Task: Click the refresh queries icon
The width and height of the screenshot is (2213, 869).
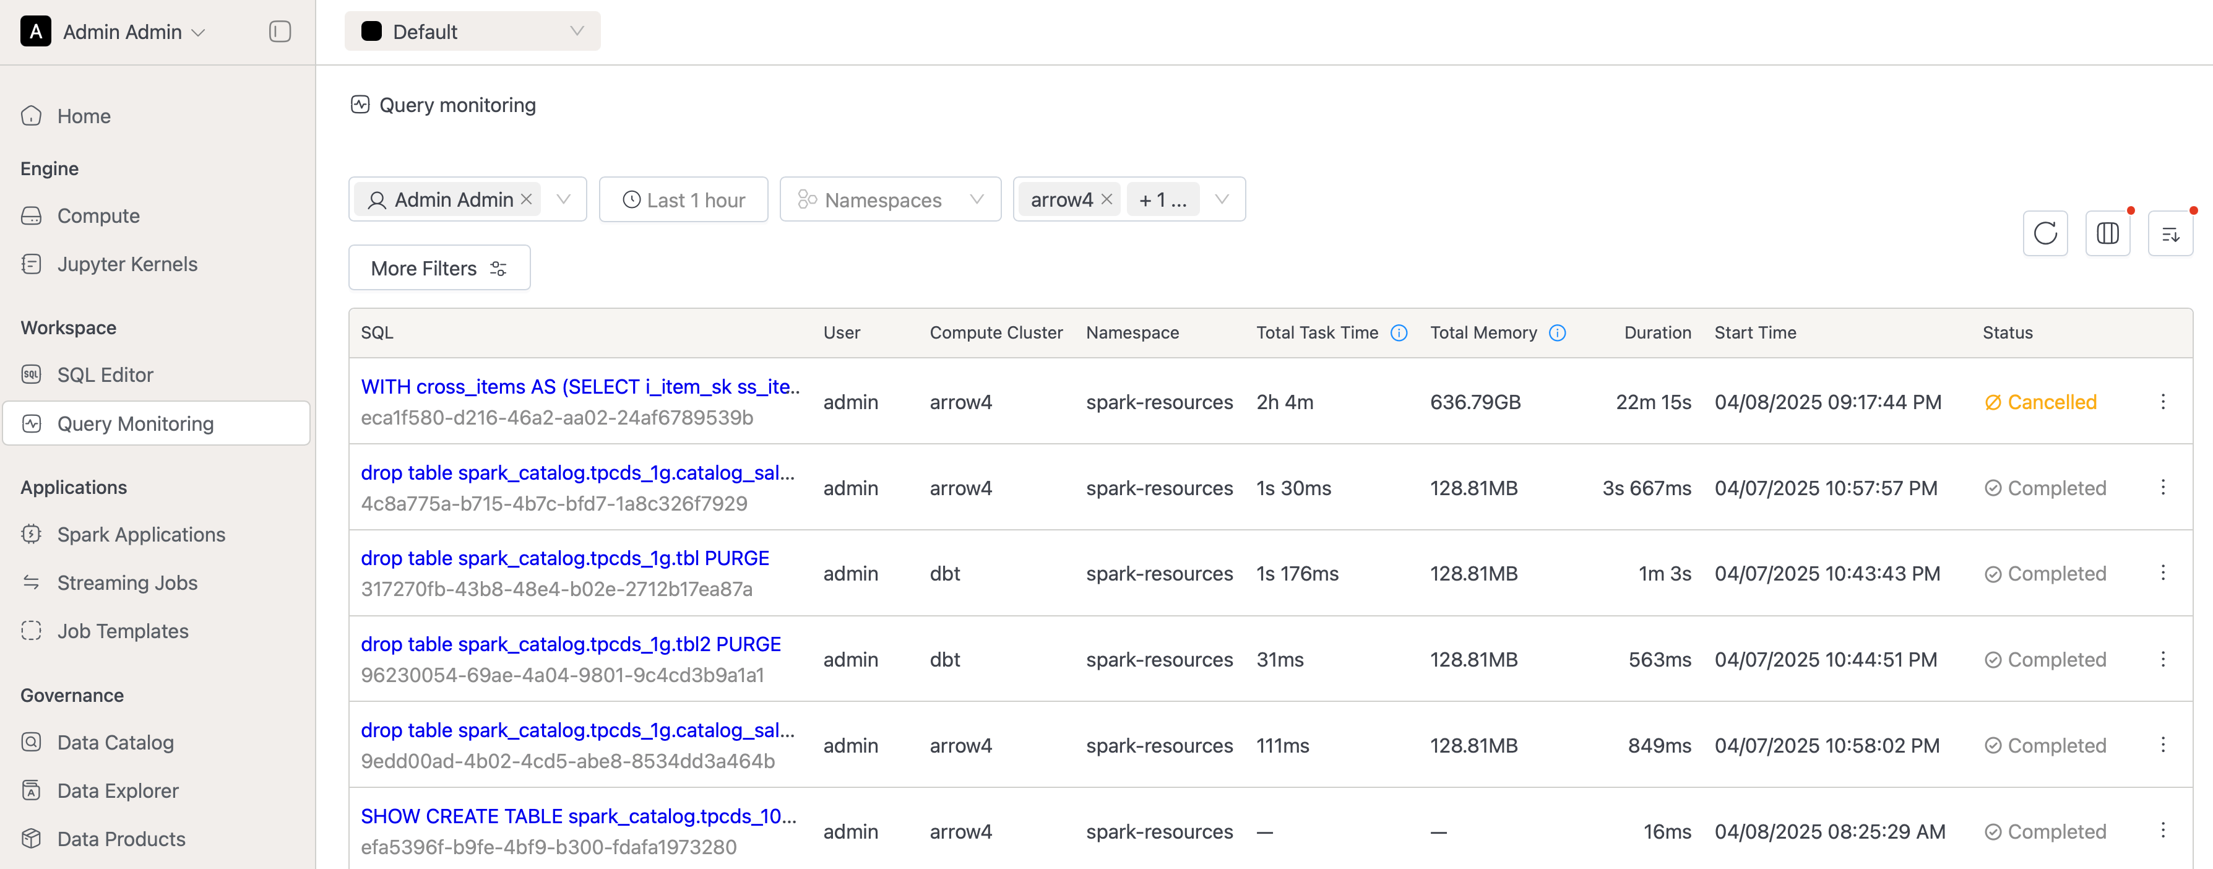Action: (2045, 234)
